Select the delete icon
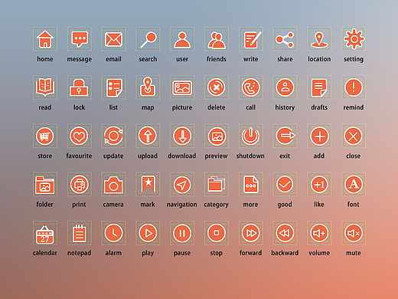 [217, 87]
